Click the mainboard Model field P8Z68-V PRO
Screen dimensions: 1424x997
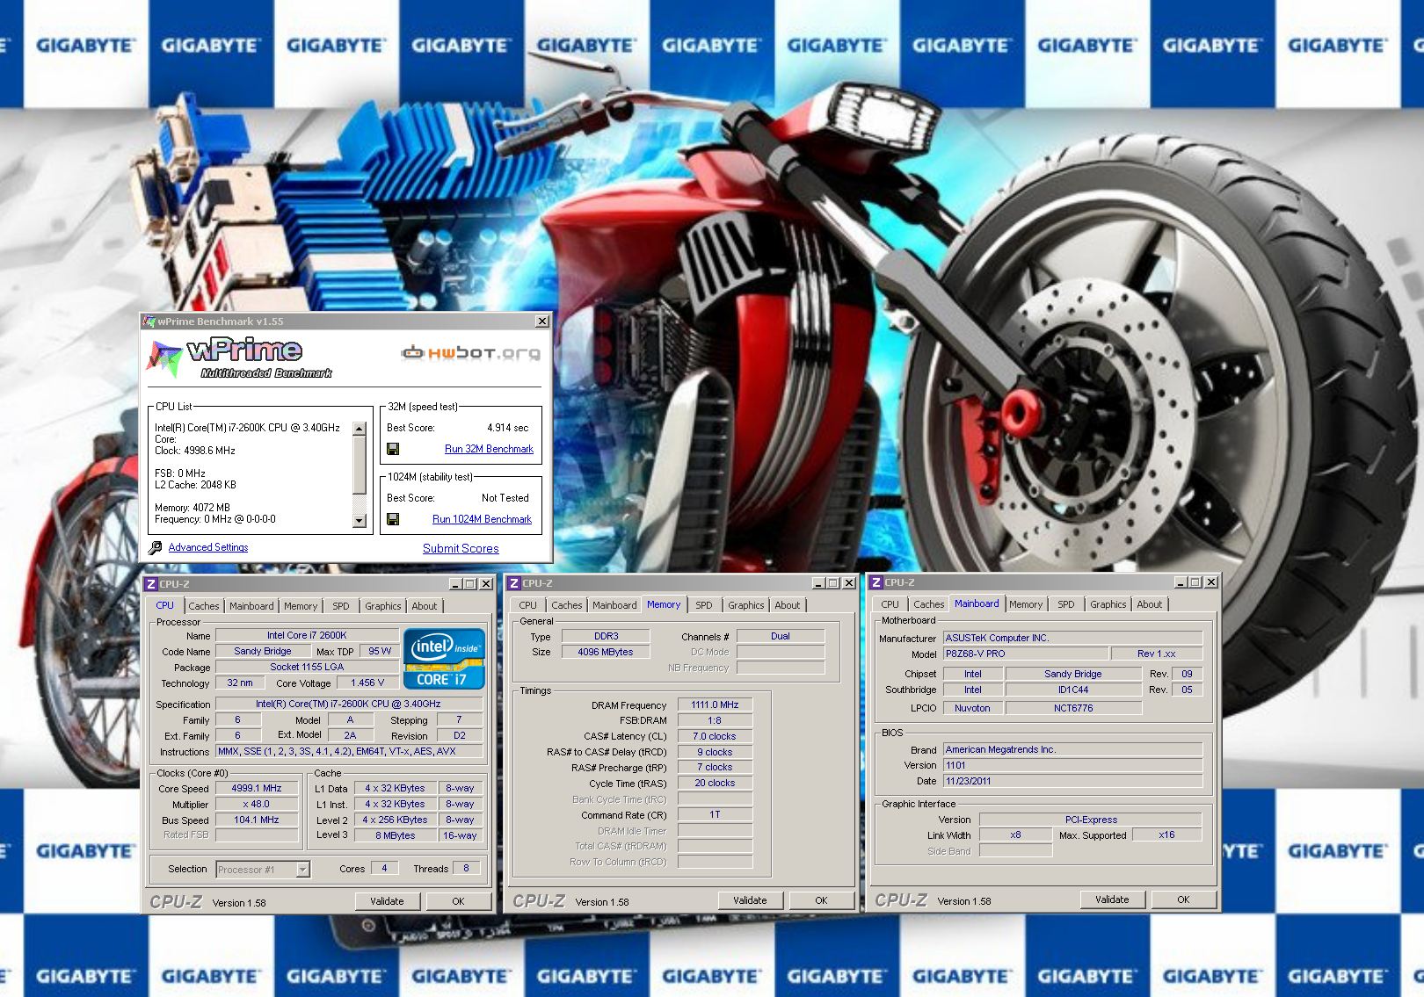(1025, 654)
